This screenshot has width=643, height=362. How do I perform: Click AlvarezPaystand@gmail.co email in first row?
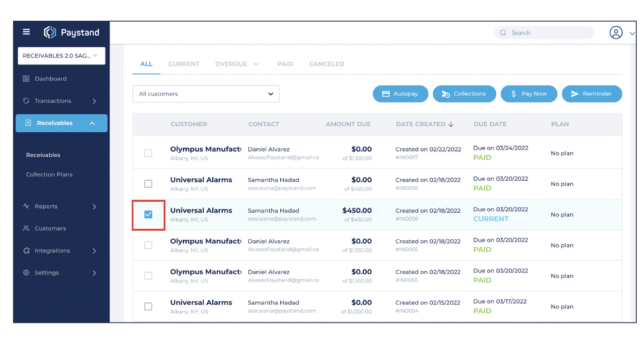[283, 158]
